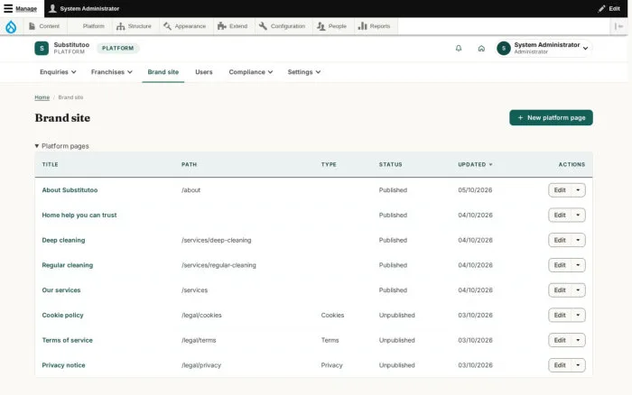Sort table by Title column header

pos(50,165)
